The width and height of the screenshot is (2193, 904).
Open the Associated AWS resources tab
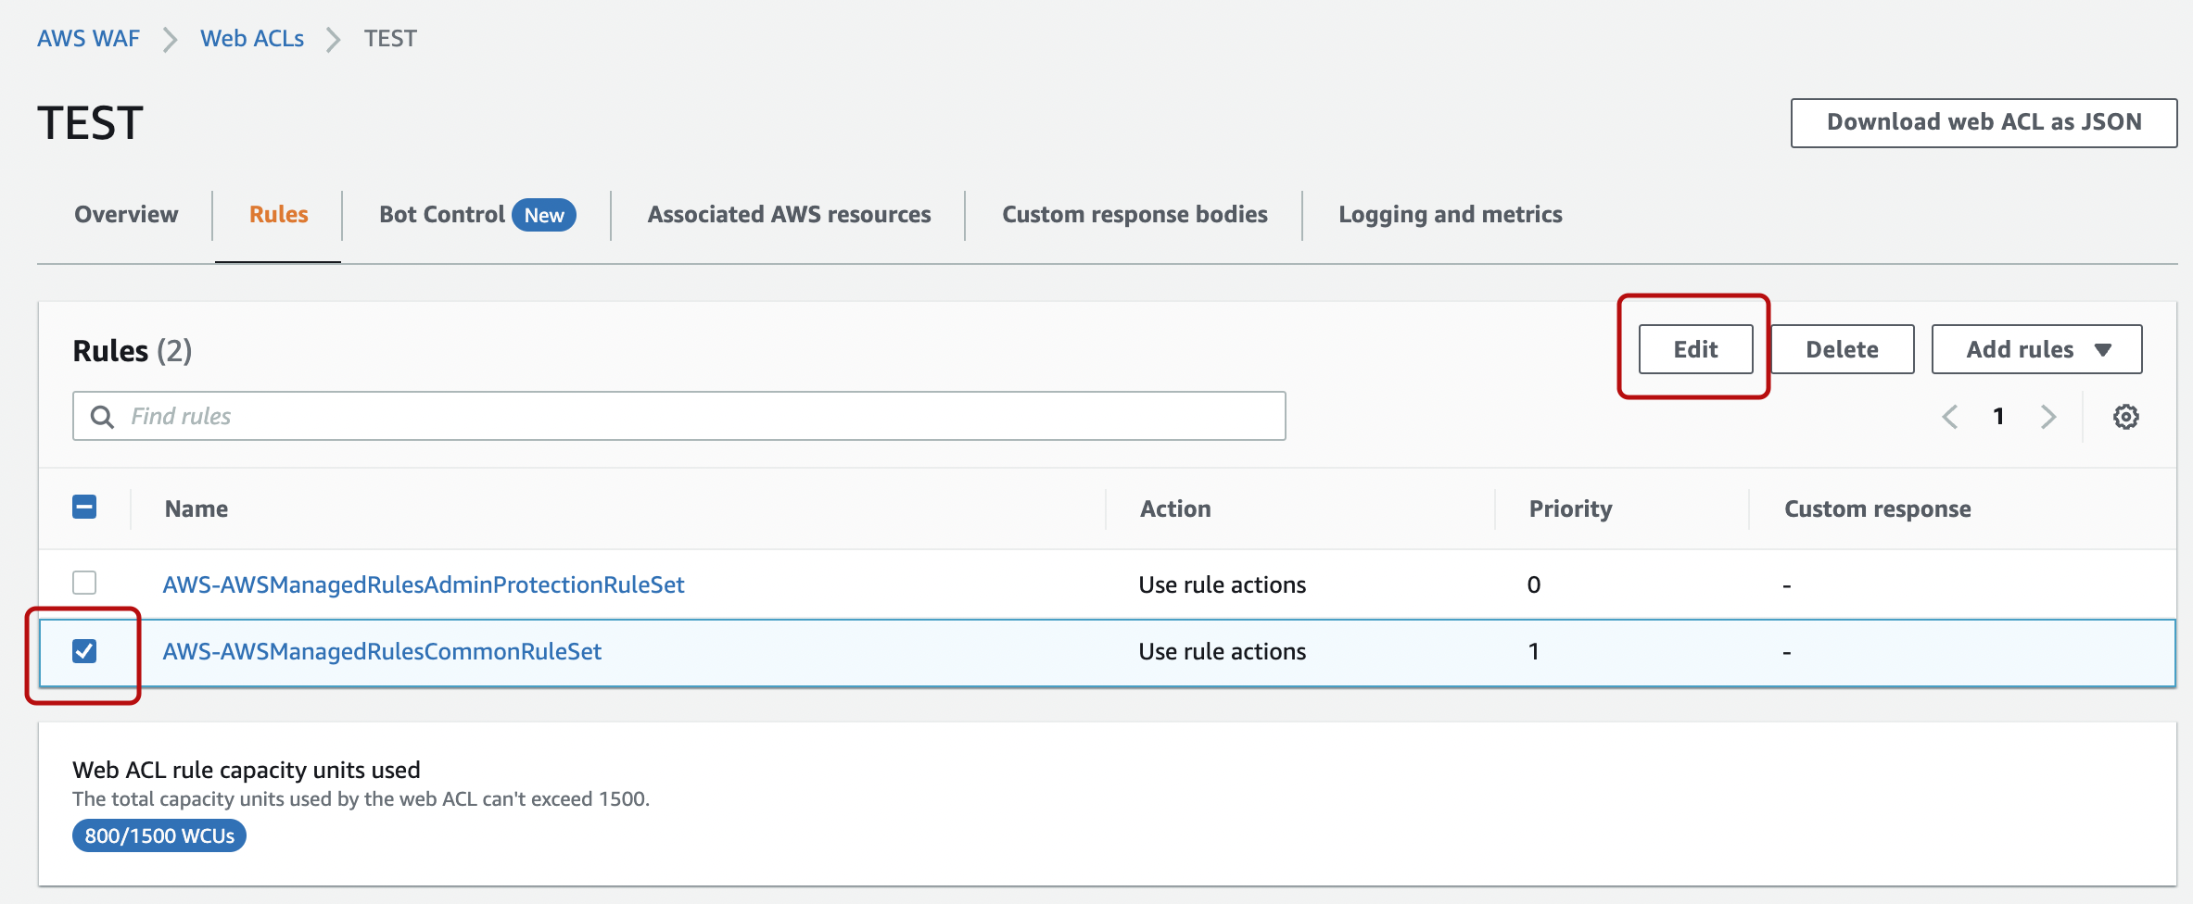click(x=789, y=215)
